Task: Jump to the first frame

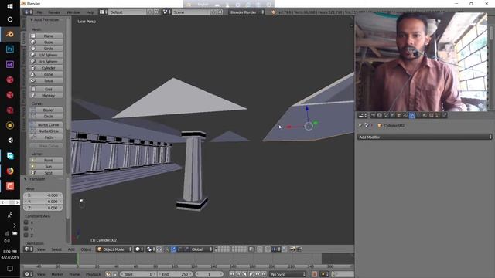Action: point(232,274)
